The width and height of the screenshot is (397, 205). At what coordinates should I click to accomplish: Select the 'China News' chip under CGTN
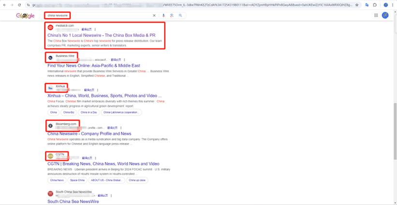(x=57, y=180)
